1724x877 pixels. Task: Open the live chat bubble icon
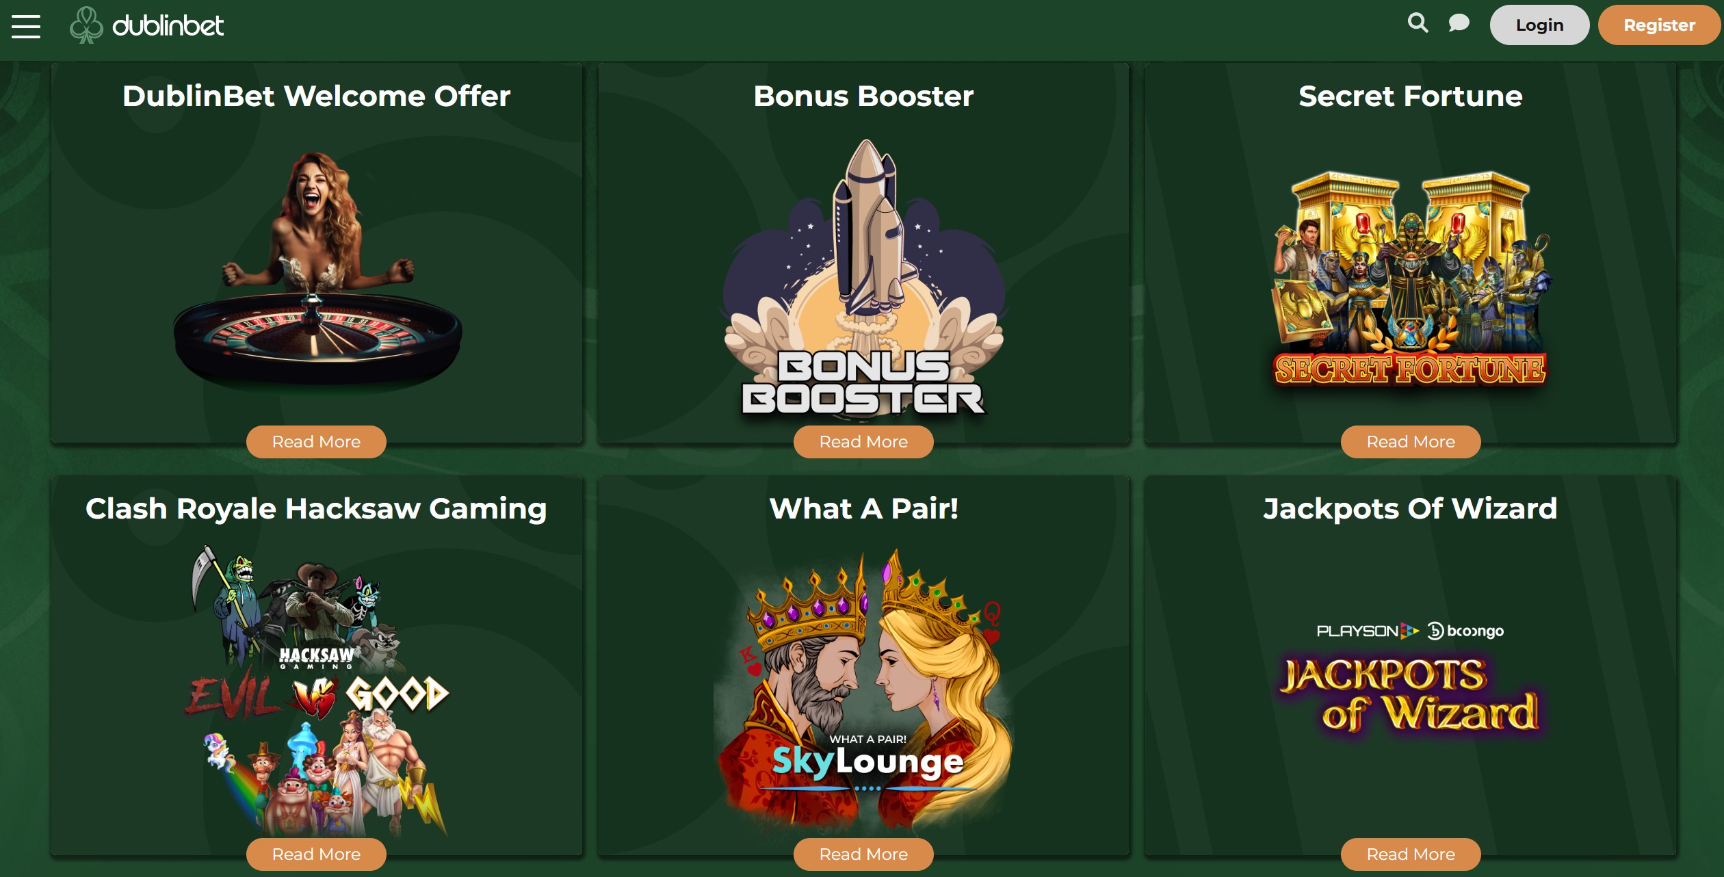click(1459, 23)
